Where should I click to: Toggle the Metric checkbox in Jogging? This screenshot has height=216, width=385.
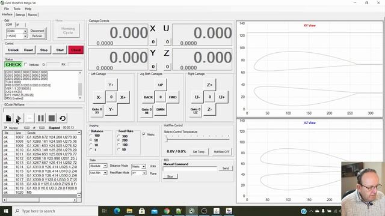click(x=144, y=134)
